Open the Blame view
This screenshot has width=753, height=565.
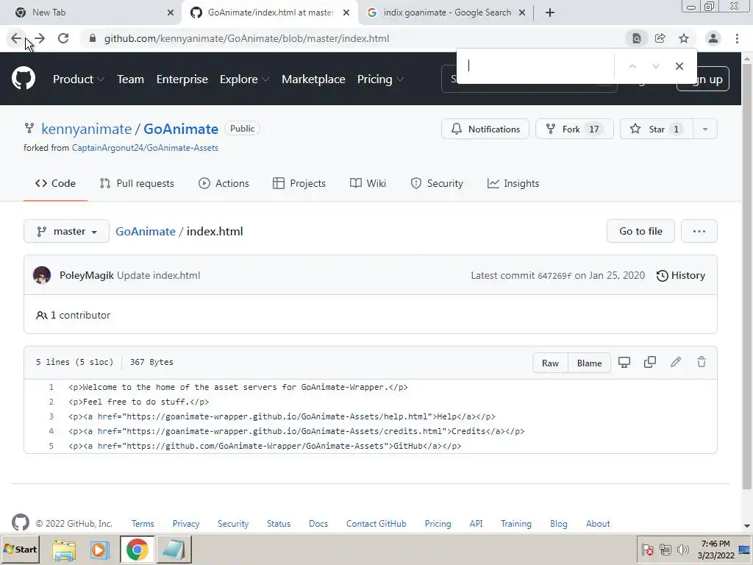[x=589, y=363]
